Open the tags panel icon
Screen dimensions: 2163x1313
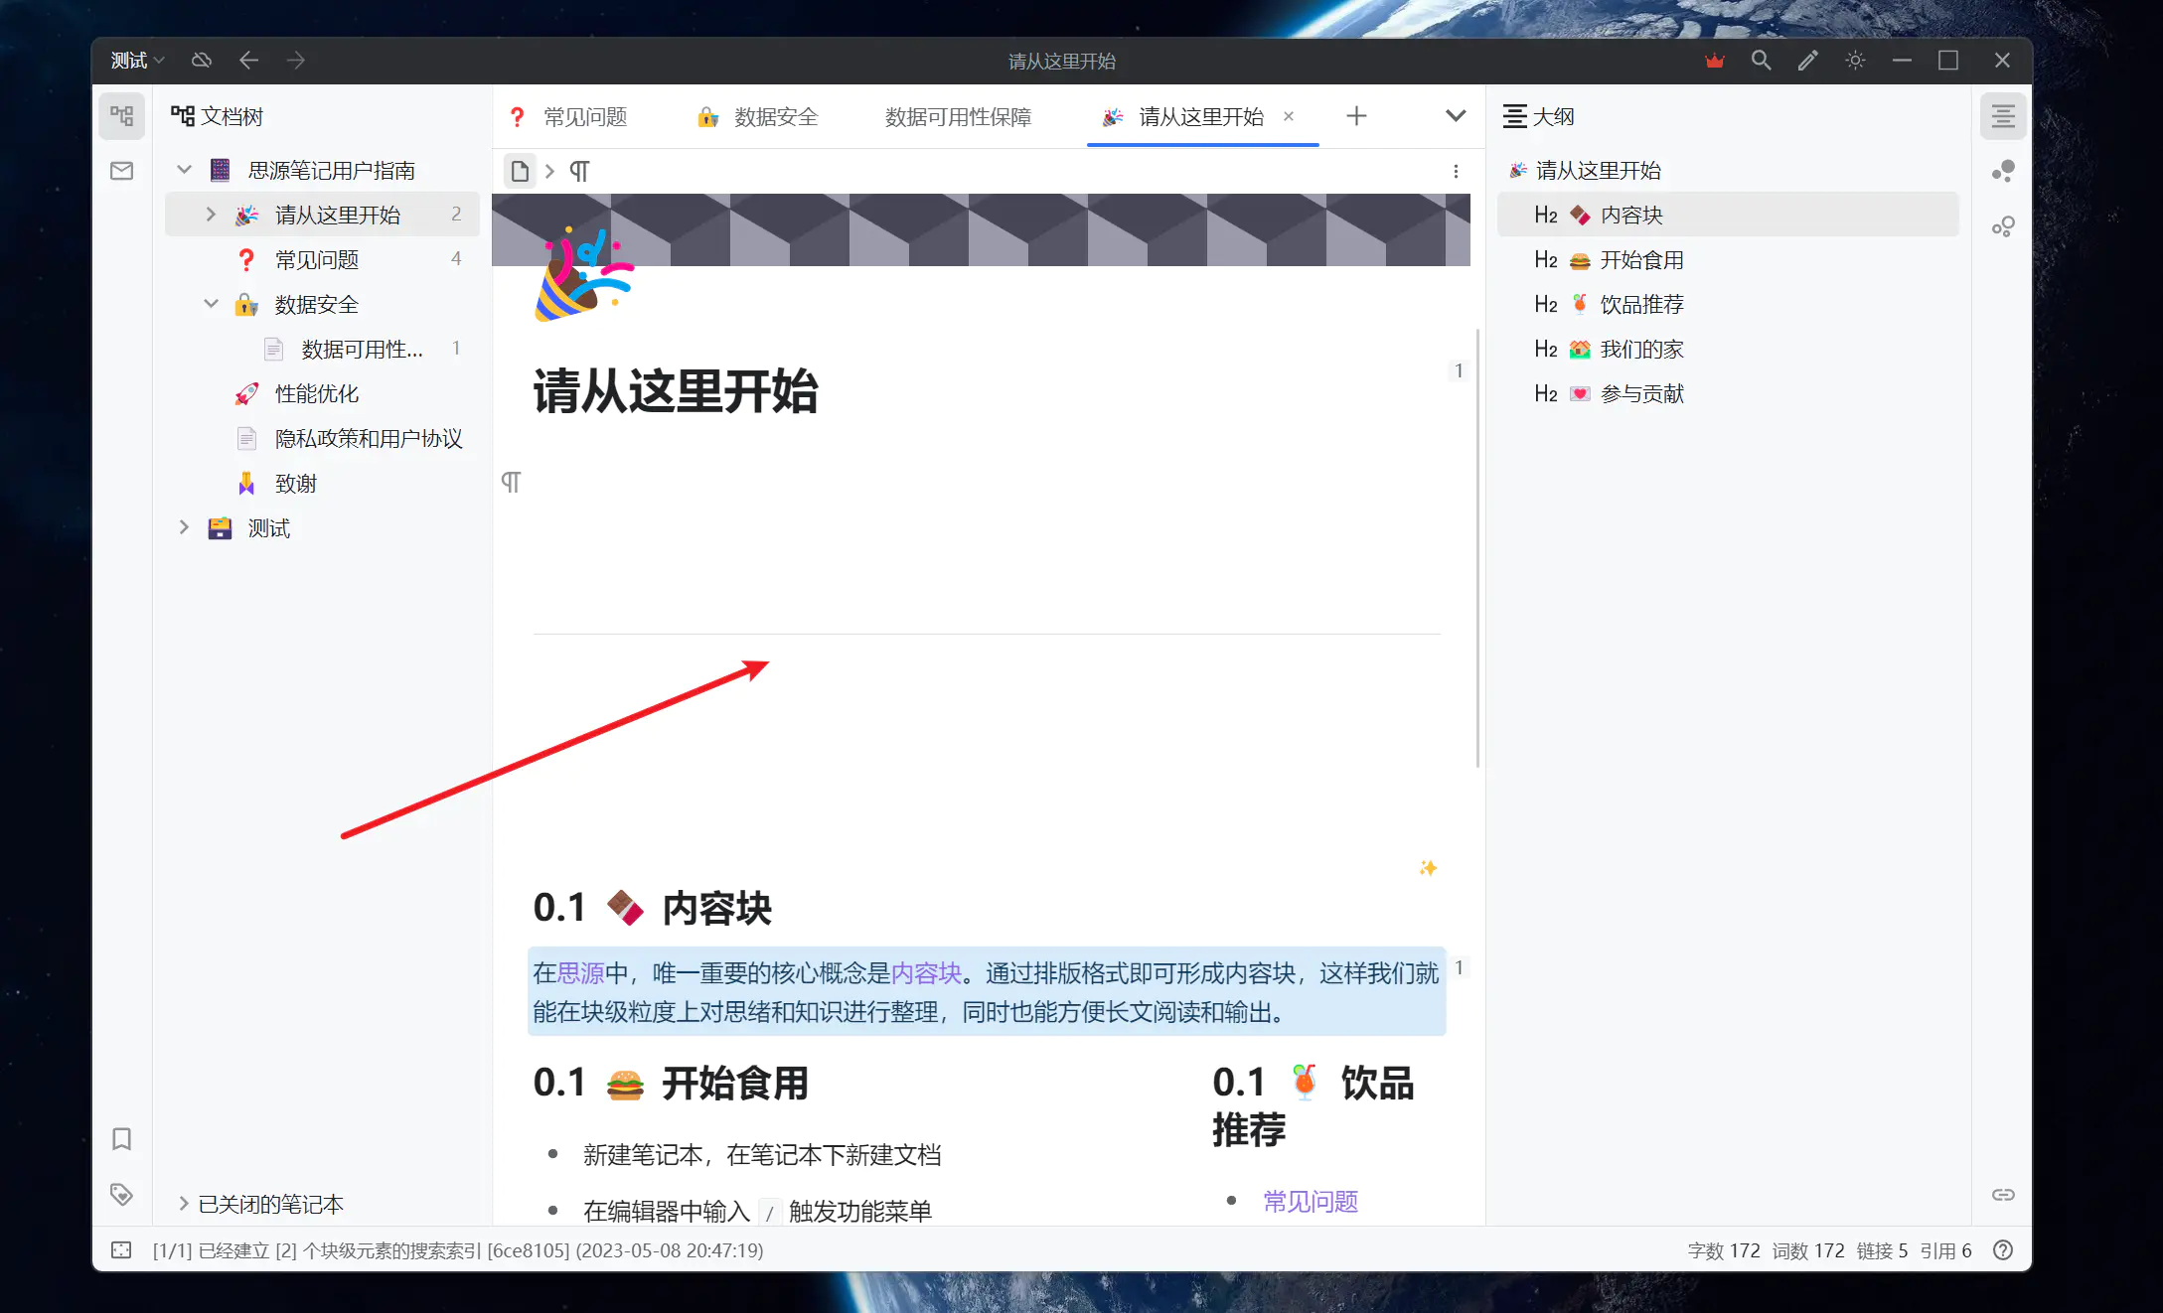click(x=121, y=1194)
